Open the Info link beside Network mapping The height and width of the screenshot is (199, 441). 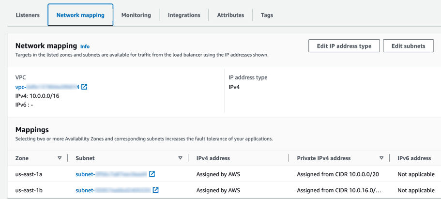85,46
